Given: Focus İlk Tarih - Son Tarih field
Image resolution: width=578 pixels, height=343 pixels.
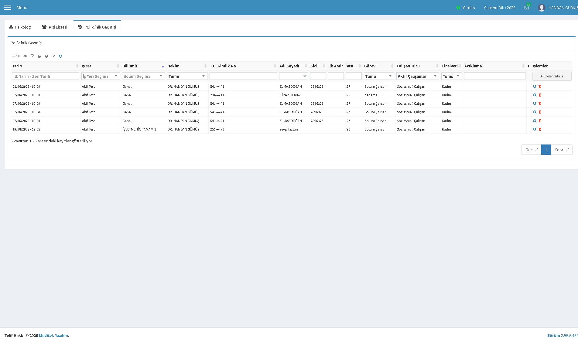Looking at the screenshot, I should click(x=46, y=76).
